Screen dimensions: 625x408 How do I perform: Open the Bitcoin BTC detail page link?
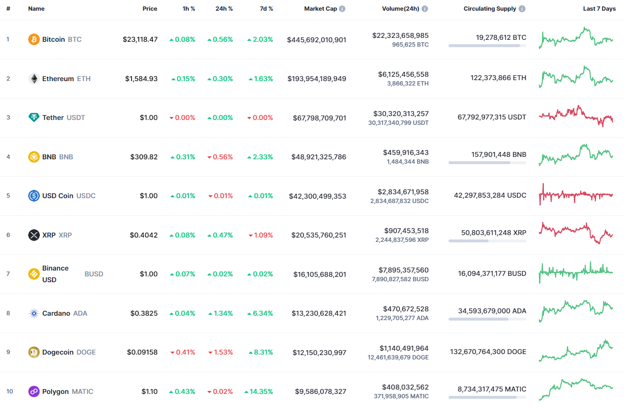pyautogui.click(x=53, y=39)
